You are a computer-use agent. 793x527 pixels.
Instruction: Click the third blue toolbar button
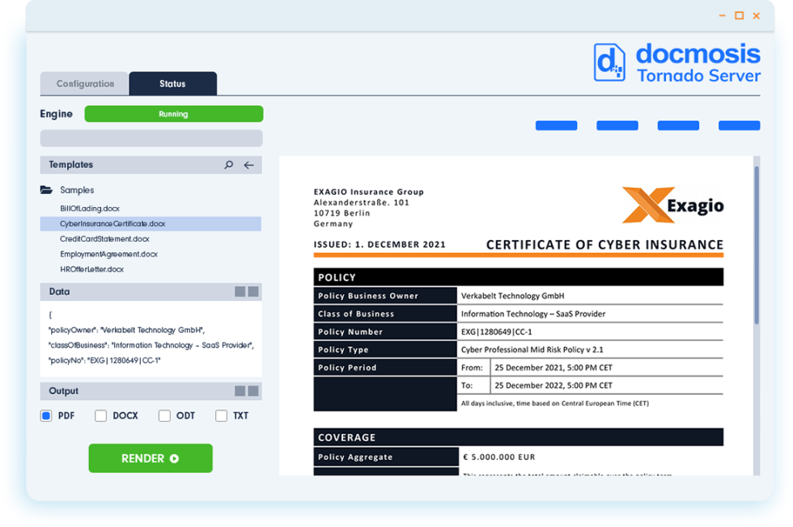(x=678, y=125)
